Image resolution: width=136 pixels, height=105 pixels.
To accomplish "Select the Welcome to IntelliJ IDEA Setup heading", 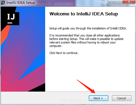I will 84,14.
